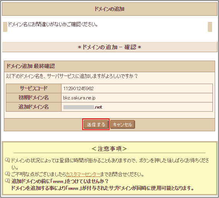This screenshot has height=198, width=219.
Task: Click the note icon beside 追加ドメインの前に notice
Action: coord(8,181)
